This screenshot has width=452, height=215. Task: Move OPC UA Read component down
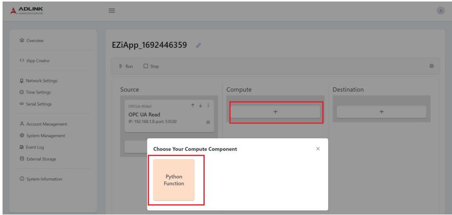201,106
